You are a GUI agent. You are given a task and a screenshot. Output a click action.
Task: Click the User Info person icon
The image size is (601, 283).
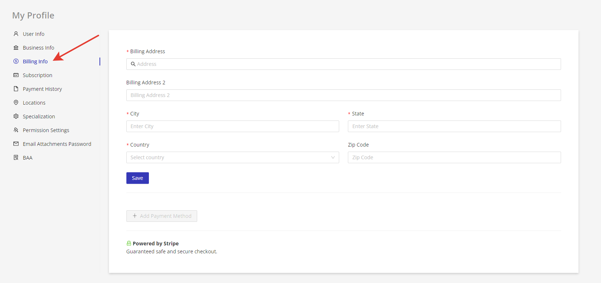coord(16,34)
